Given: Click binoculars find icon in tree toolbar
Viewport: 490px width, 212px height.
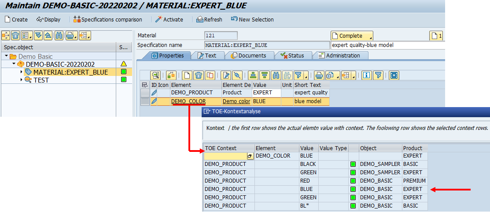Looking at the screenshot, I should (59, 36).
